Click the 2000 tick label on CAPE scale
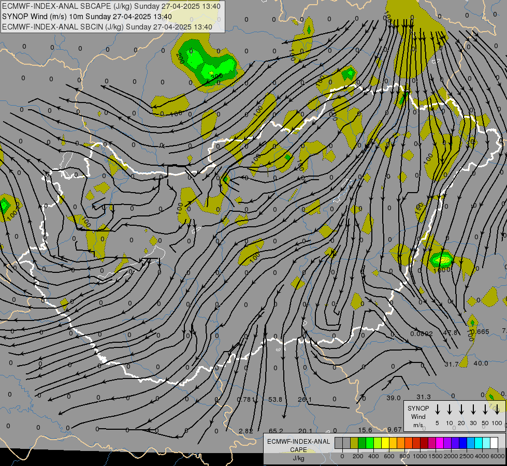 451,456
